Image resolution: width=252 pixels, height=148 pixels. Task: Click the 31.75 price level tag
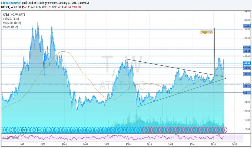tap(247, 86)
